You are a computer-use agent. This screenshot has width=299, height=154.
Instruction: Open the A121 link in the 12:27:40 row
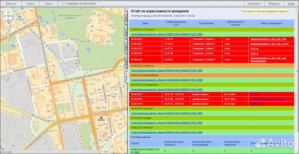[255, 54]
